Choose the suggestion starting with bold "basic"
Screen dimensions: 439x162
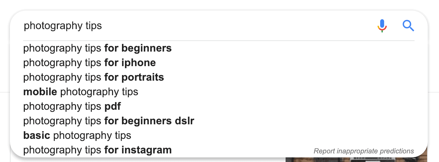(77, 136)
